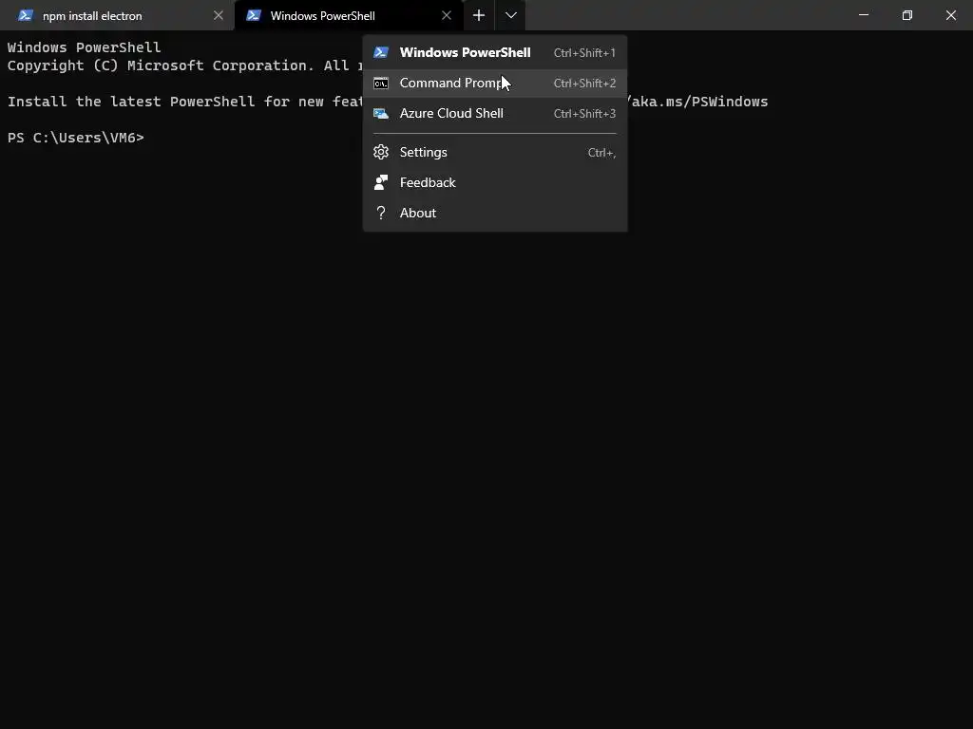The image size is (973, 729).
Task: Select Command Prompt in dropdown menu
Action: (495, 84)
